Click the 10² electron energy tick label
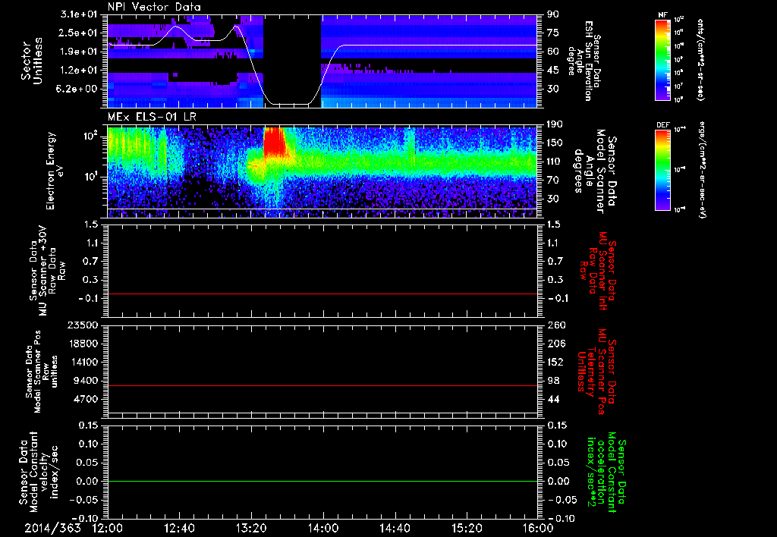Viewport: 777px width, 537px height. pos(92,135)
